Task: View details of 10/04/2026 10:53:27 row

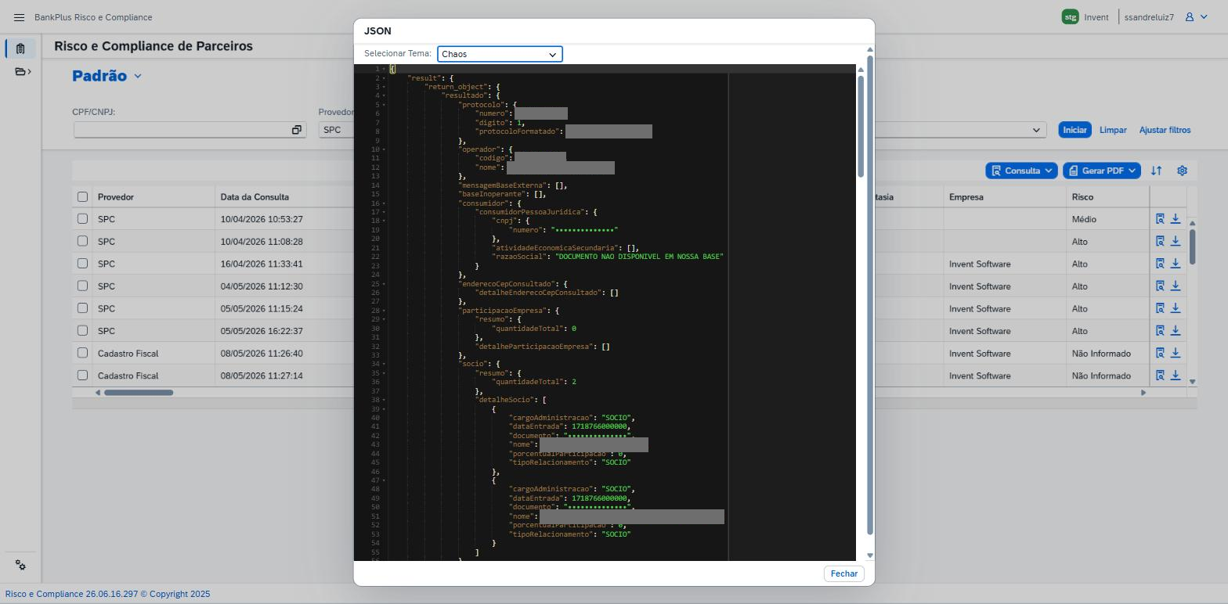Action: 1160,219
